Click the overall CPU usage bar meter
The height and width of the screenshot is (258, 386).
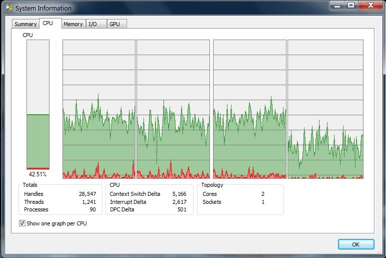point(38,105)
